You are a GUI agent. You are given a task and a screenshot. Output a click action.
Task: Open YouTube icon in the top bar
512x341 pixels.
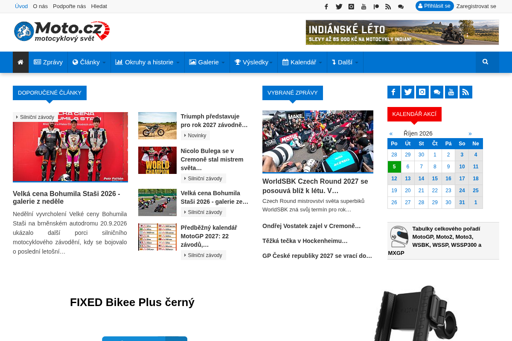pos(364,6)
